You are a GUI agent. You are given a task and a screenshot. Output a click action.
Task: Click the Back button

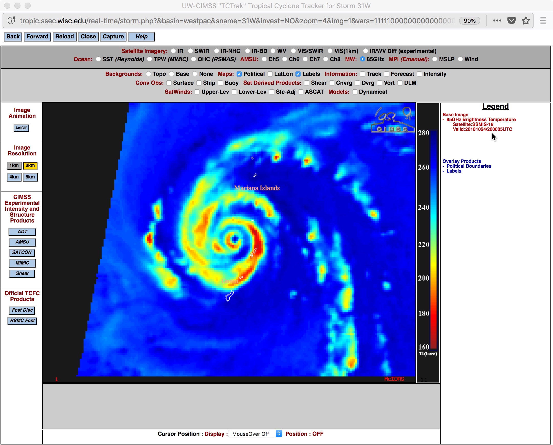pyautogui.click(x=13, y=37)
